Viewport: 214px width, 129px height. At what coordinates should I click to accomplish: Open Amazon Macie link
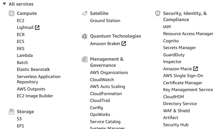click(x=177, y=69)
